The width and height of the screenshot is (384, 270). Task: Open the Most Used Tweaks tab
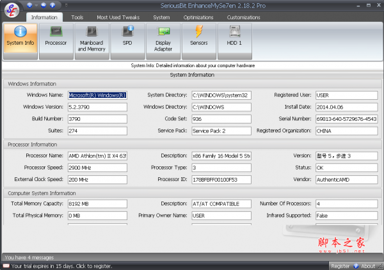click(118, 17)
